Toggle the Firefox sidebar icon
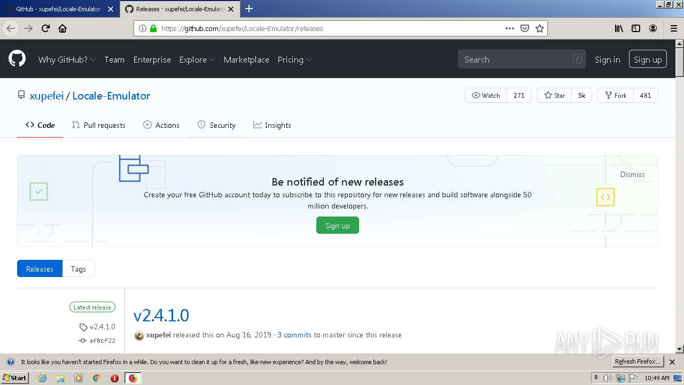684x385 pixels. tap(636, 28)
